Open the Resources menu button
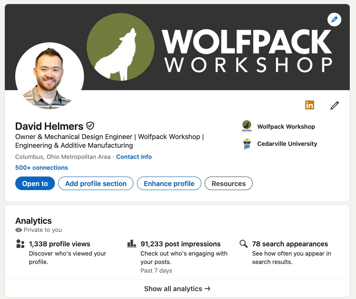356x299 pixels. pos(229,184)
